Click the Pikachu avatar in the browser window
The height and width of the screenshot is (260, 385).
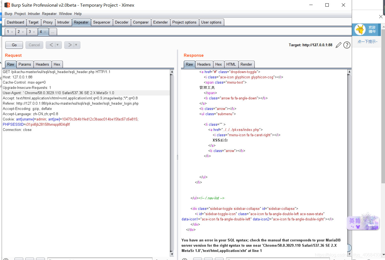[x=360, y=30]
